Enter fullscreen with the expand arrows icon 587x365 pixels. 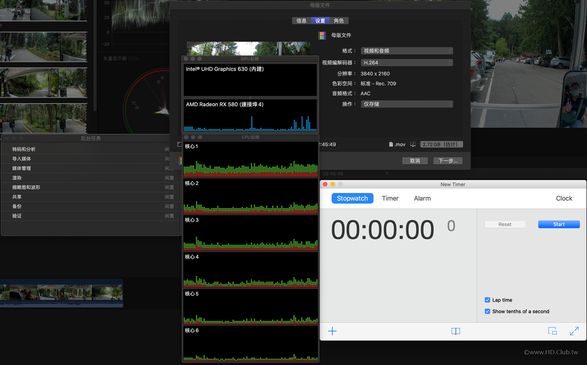point(574,331)
